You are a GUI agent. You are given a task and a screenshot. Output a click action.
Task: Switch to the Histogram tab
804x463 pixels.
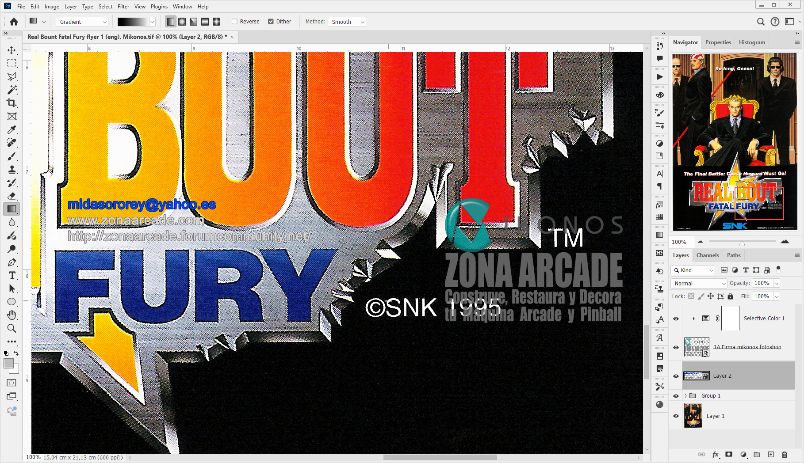click(752, 42)
